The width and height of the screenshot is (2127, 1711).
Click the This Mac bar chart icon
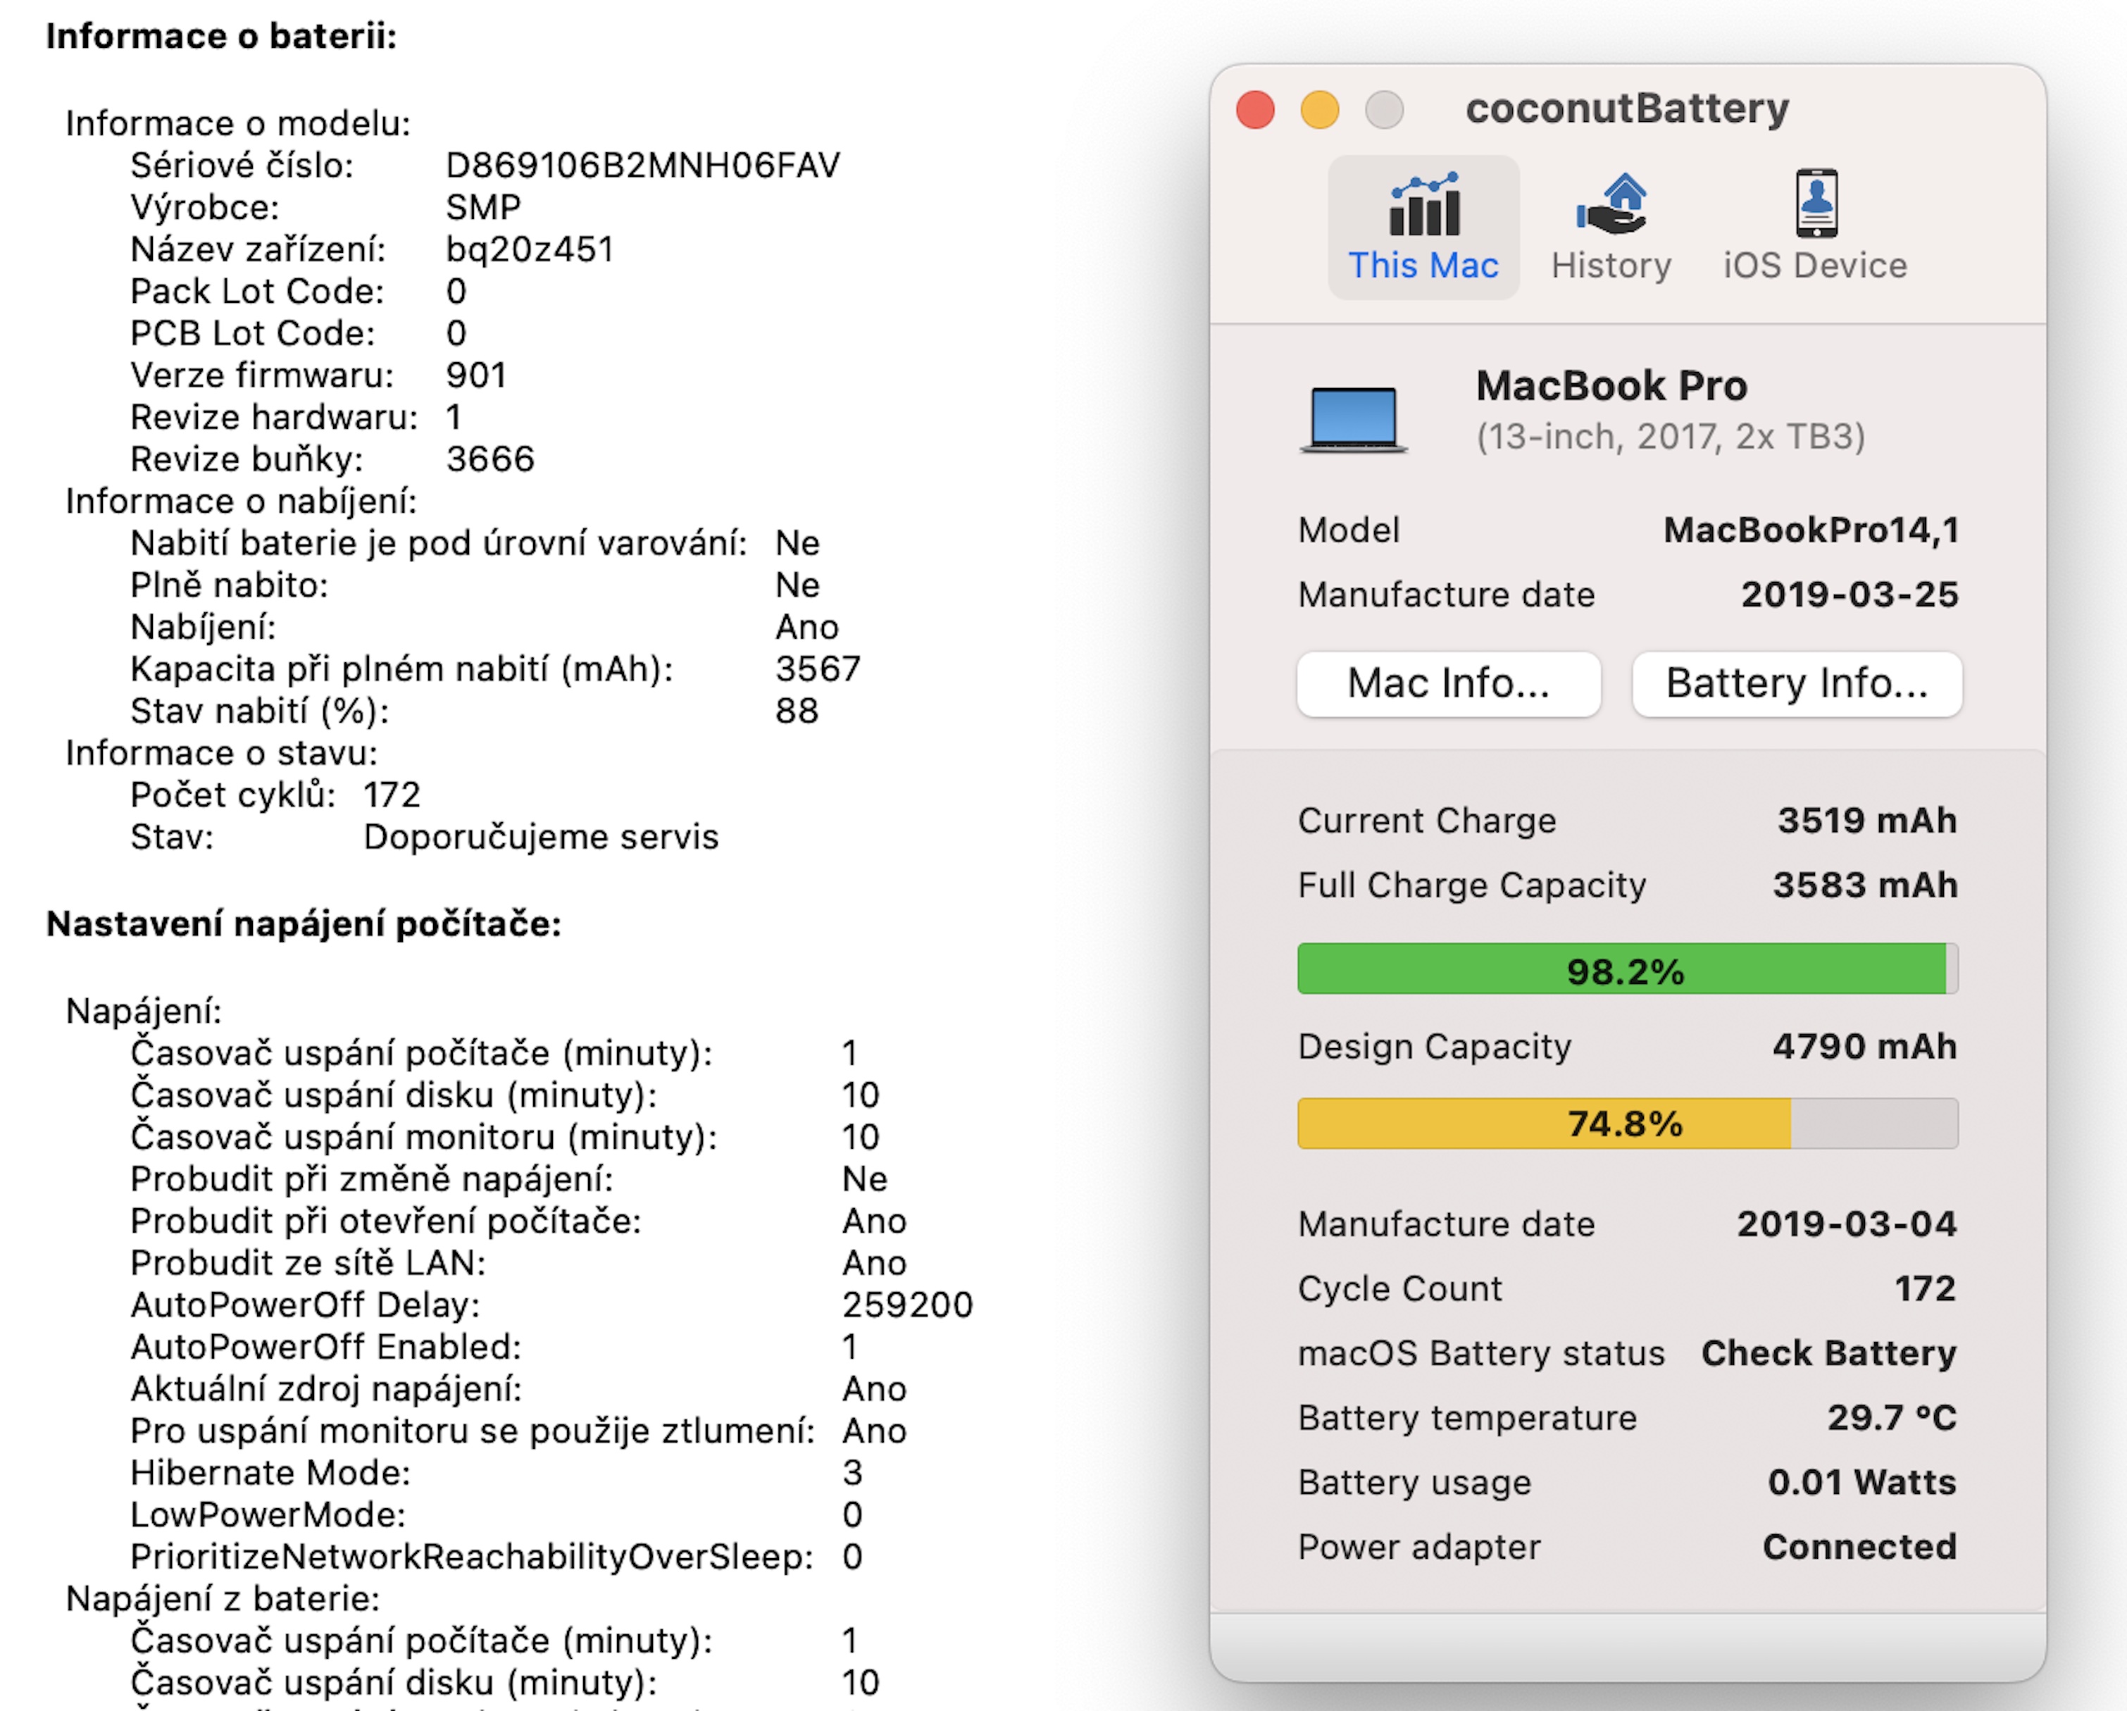(1423, 204)
